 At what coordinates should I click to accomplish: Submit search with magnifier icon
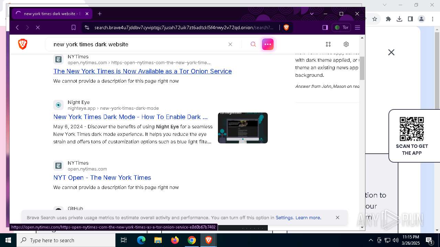click(253, 44)
